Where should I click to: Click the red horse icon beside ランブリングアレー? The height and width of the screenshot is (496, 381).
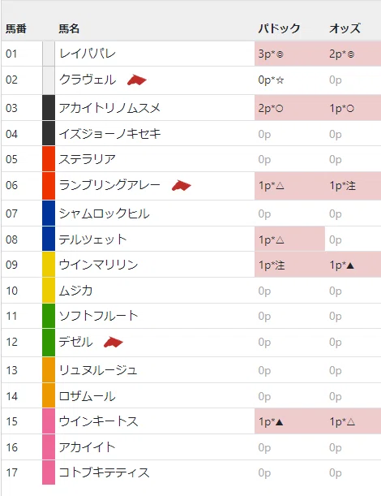(182, 186)
